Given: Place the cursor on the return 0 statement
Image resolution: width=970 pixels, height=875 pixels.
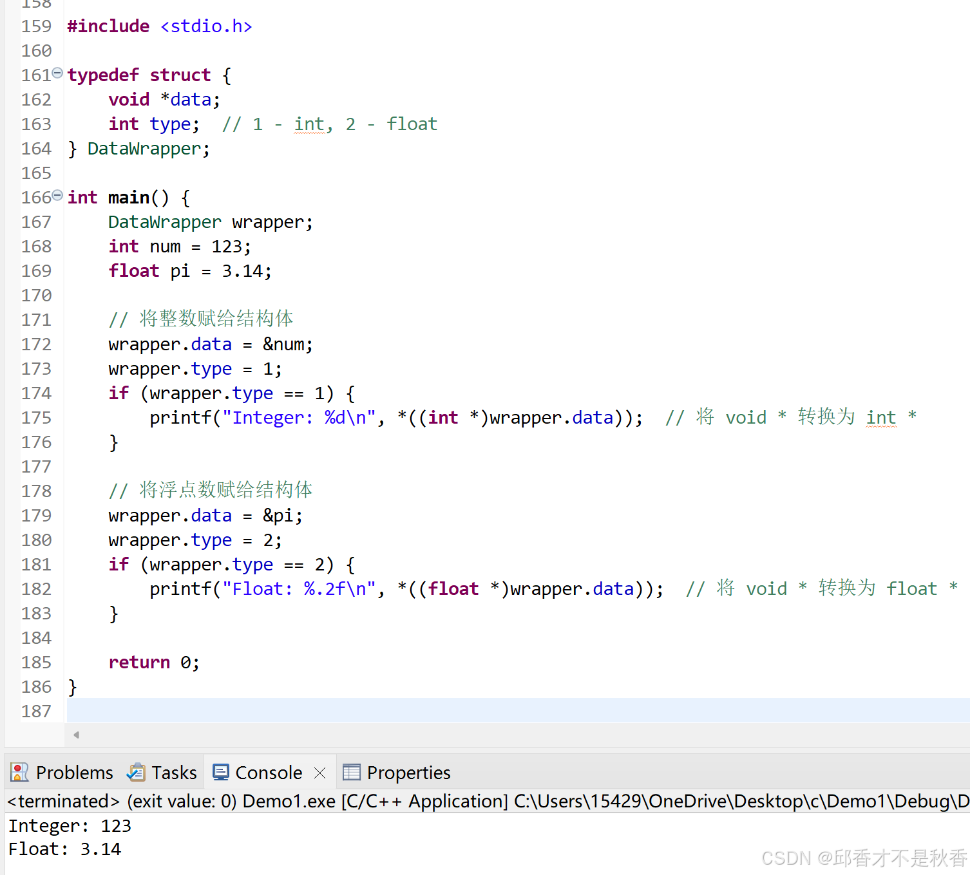Looking at the screenshot, I should [155, 662].
